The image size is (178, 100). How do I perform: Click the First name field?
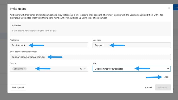[49, 45]
